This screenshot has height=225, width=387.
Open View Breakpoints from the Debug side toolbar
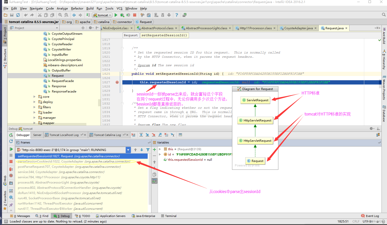pos(11,169)
